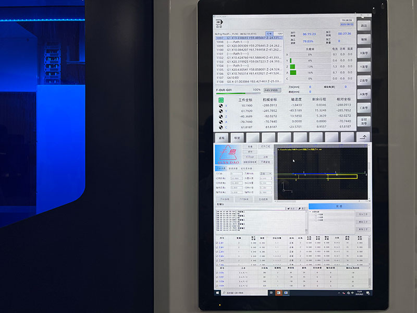The height and width of the screenshot is (313, 417).
Task: Collapse the root node in the tree panel
Action: pos(311,211)
